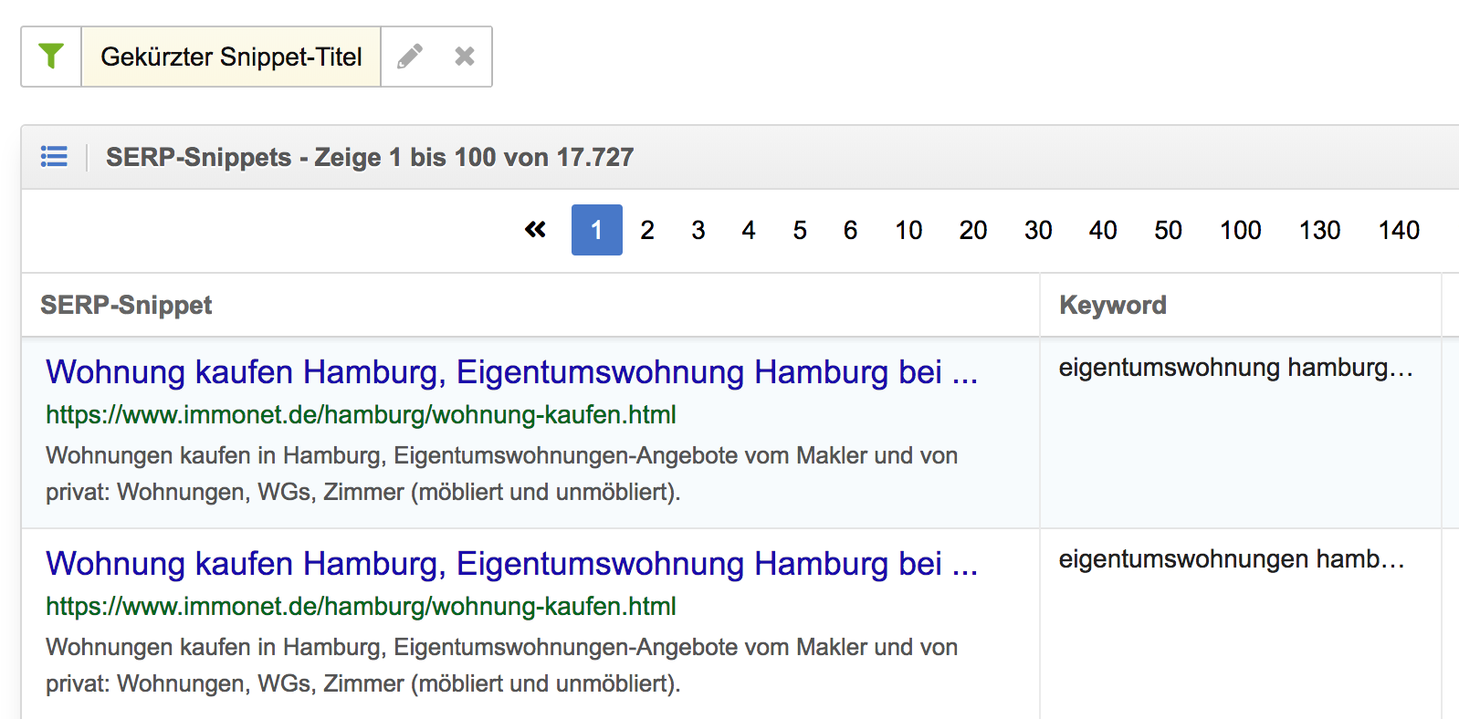Remove the Gekürzter Snippet-Titel filter

[465, 57]
